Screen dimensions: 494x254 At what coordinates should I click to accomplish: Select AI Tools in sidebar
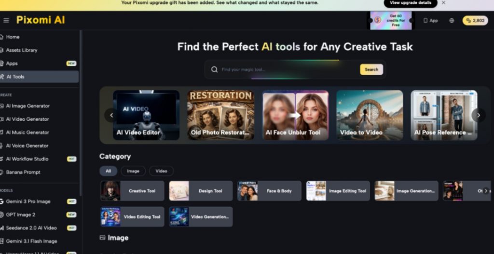coord(40,77)
